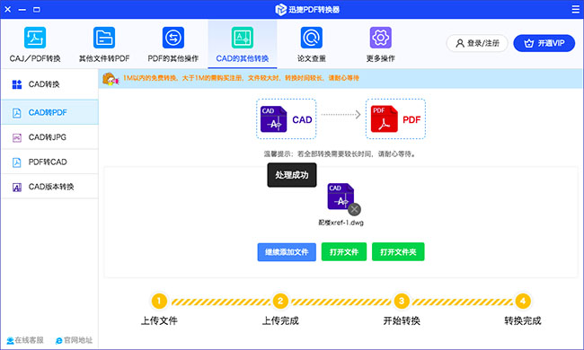This screenshot has width=584, height=350.
Task: Open the 更多操作 gear icon
Action: [x=381, y=38]
